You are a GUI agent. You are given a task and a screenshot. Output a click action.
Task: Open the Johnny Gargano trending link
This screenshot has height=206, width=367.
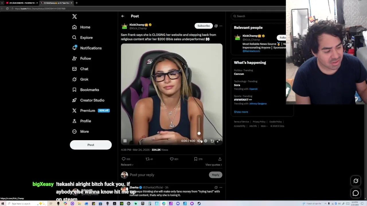pyautogui.click(x=258, y=104)
